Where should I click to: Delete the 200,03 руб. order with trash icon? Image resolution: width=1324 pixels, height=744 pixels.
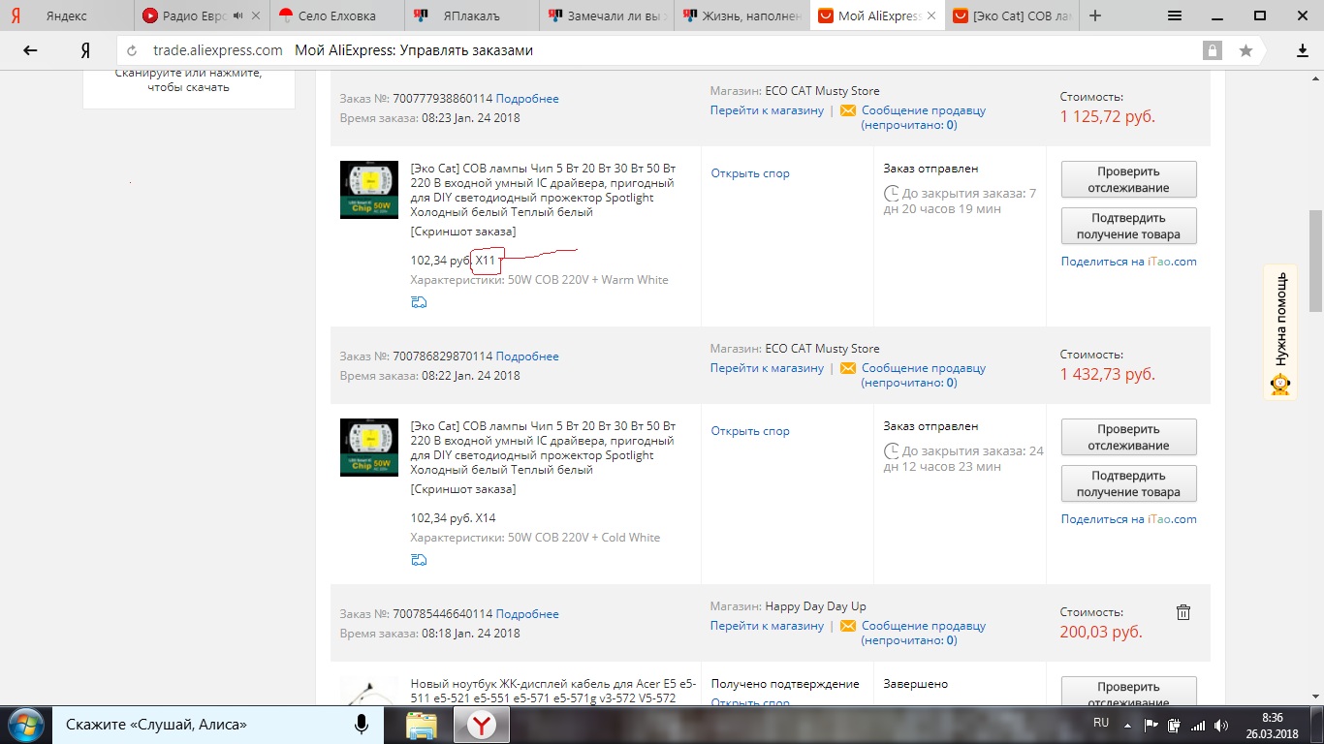[1182, 612]
